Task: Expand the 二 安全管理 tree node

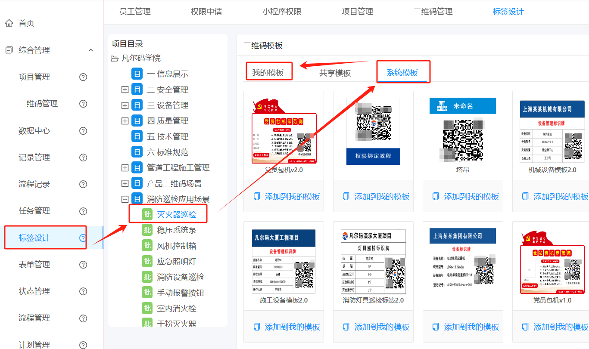Action: [x=125, y=89]
